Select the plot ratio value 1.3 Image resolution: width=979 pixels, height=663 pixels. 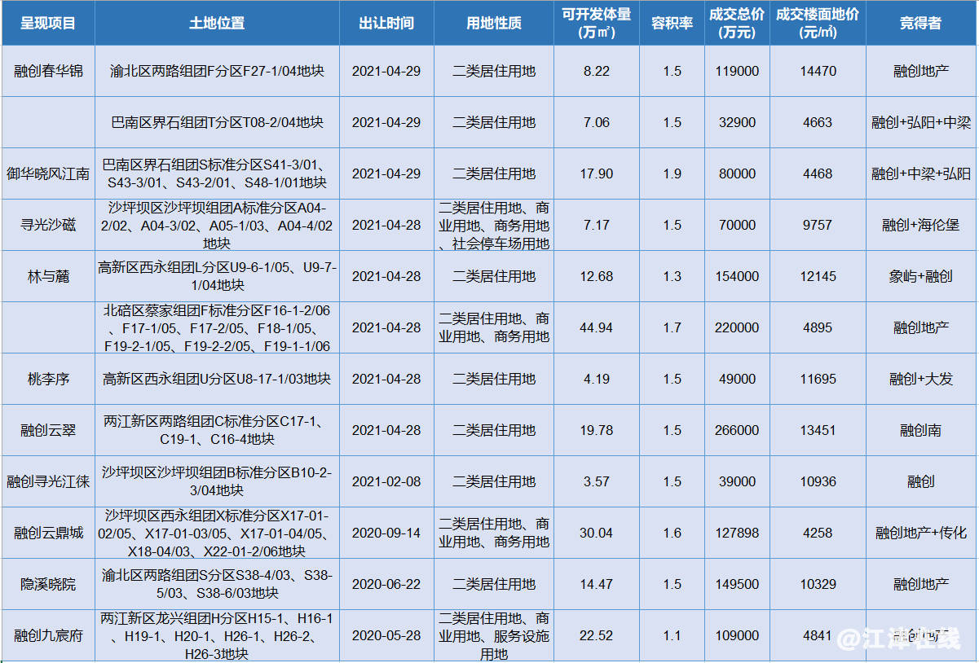click(672, 276)
